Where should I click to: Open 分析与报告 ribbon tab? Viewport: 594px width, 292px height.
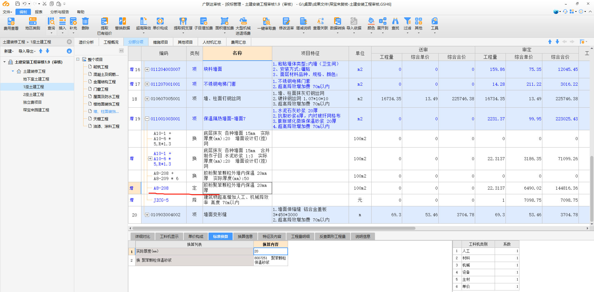[x=60, y=12]
